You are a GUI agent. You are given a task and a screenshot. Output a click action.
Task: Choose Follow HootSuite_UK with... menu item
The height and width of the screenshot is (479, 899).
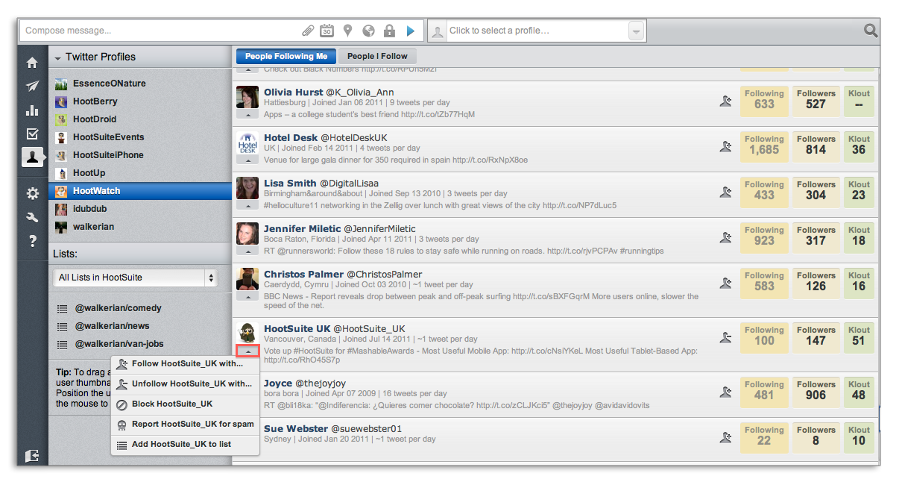click(186, 364)
